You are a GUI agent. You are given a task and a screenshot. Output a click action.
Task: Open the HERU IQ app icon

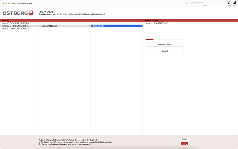pyautogui.click(x=184, y=142)
